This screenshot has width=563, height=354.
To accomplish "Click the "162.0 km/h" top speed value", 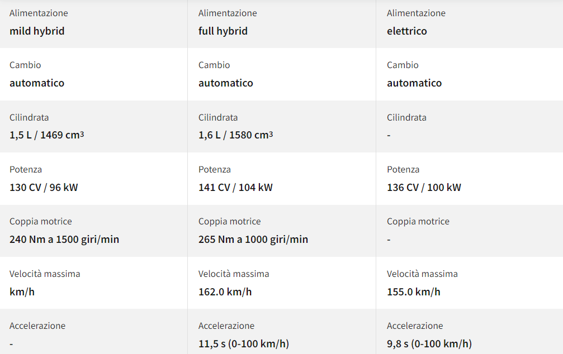I will pos(225,292).
